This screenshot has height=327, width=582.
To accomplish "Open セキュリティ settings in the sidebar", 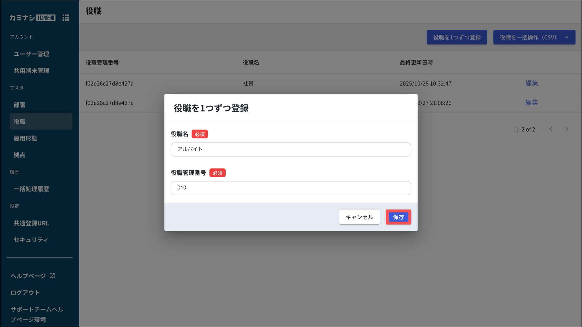I will point(31,240).
